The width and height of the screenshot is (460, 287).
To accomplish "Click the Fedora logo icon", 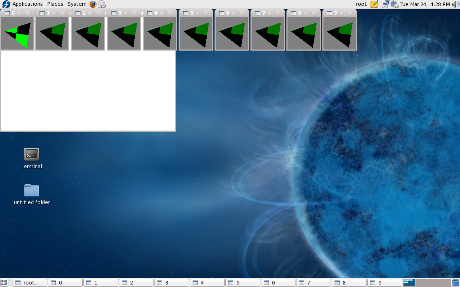I will [x=6, y=4].
